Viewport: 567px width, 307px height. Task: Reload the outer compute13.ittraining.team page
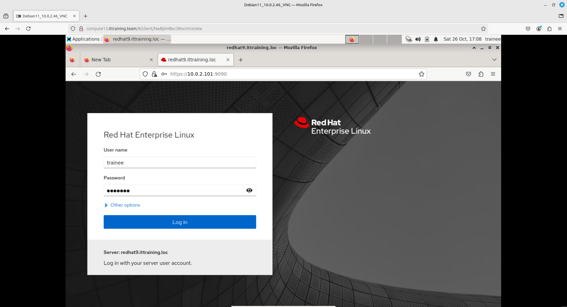click(x=28, y=29)
